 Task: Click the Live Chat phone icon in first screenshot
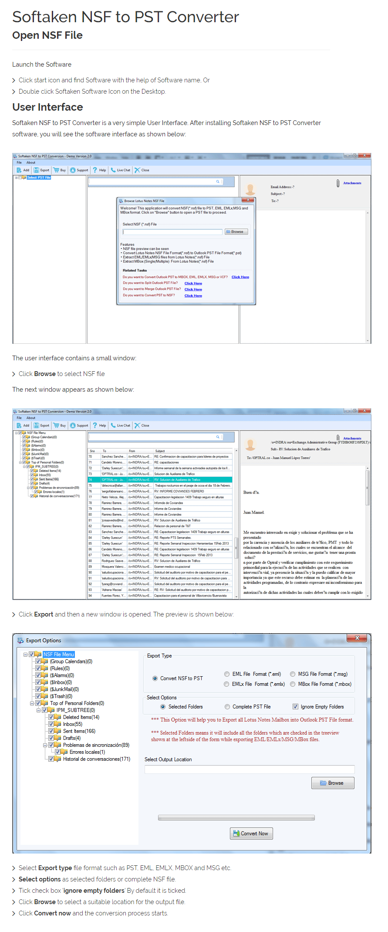point(113,170)
